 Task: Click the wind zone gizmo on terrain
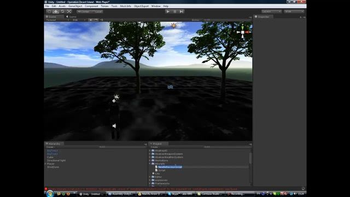(170, 87)
